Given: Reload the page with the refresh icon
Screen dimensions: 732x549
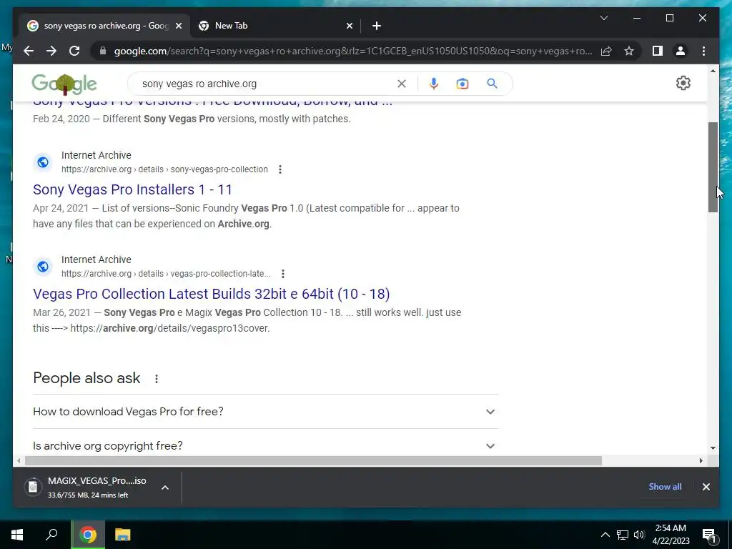Looking at the screenshot, I should pyautogui.click(x=74, y=51).
